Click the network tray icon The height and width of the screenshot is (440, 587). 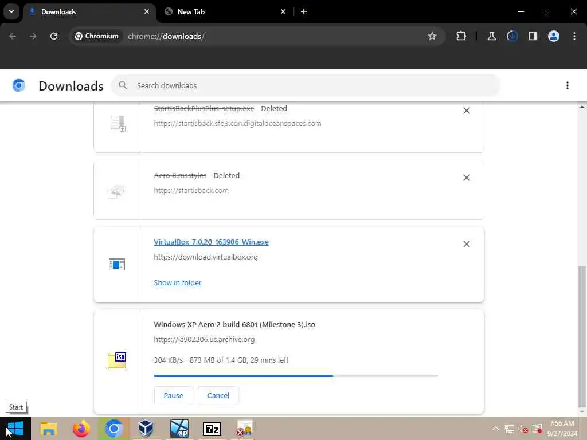coord(509,429)
